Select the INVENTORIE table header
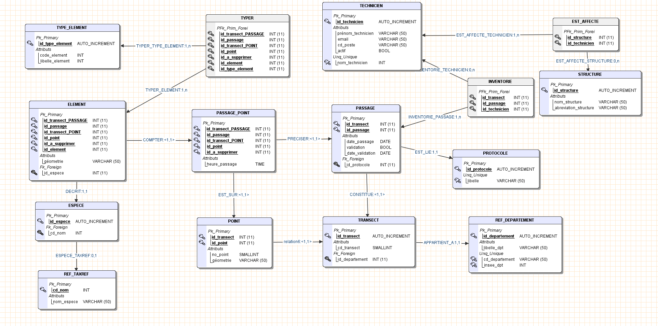Image resolution: width=658 pixels, height=326 pixels. (x=500, y=82)
